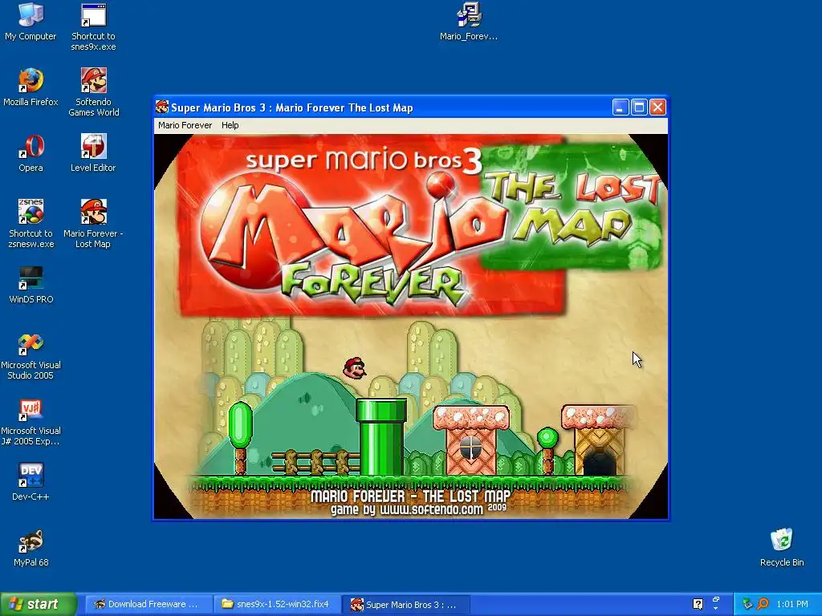Open Microsoft Visual J# 2005 Express icon

[31, 422]
